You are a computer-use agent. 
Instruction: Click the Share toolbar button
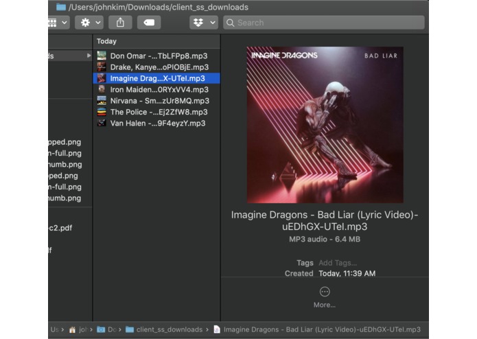click(120, 23)
